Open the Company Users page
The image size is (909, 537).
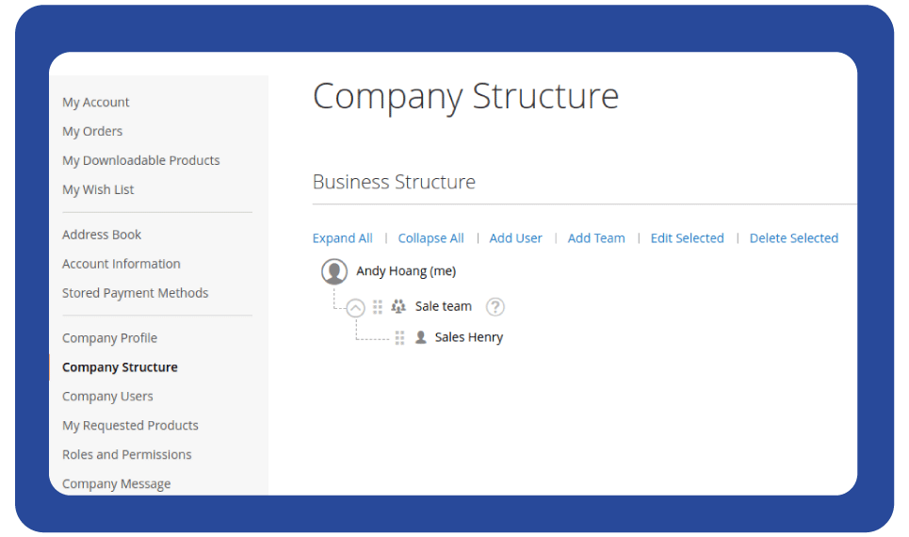click(107, 397)
